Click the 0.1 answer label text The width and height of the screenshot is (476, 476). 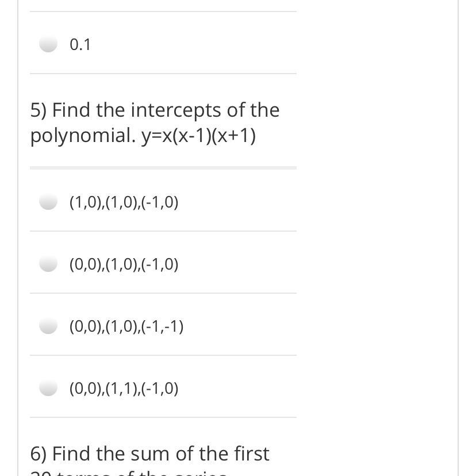coord(80,44)
